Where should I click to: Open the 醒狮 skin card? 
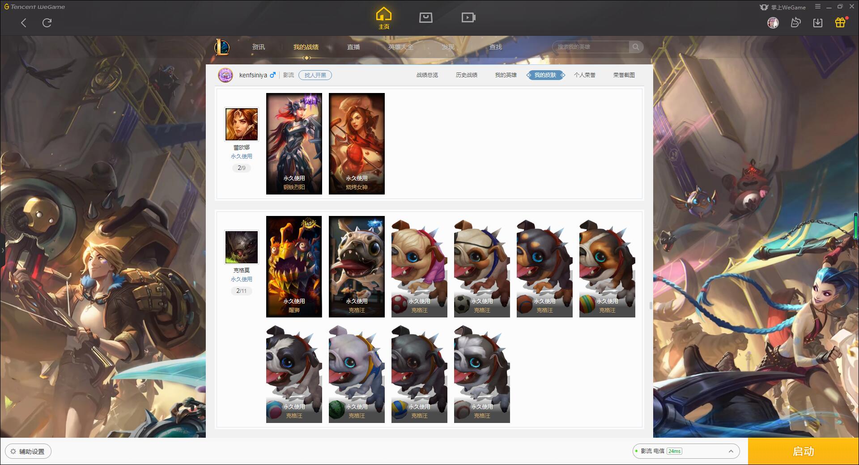[294, 266]
